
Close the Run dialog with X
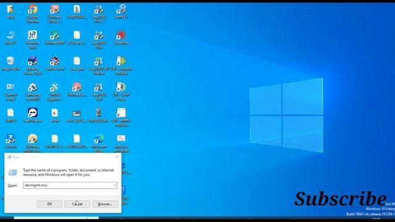pyautogui.click(x=117, y=157)
